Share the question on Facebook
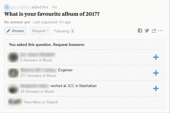Image resolution: width=170 pixels, height=113 pixels. (x=140, y=31)
